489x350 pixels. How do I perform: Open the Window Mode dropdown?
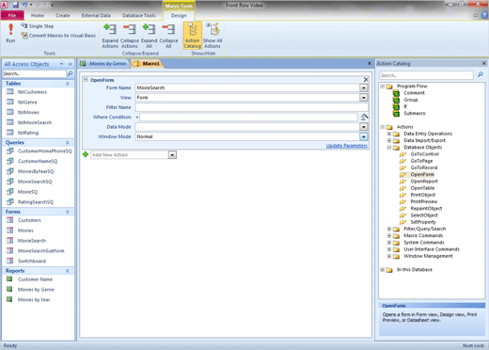[363, 136]
